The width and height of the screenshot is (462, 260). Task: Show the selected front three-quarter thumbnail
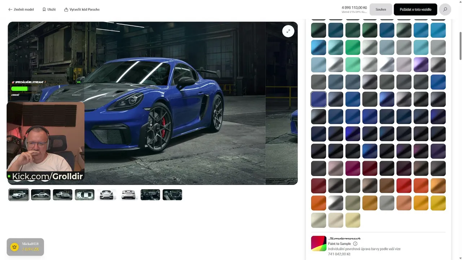[19, 195]
